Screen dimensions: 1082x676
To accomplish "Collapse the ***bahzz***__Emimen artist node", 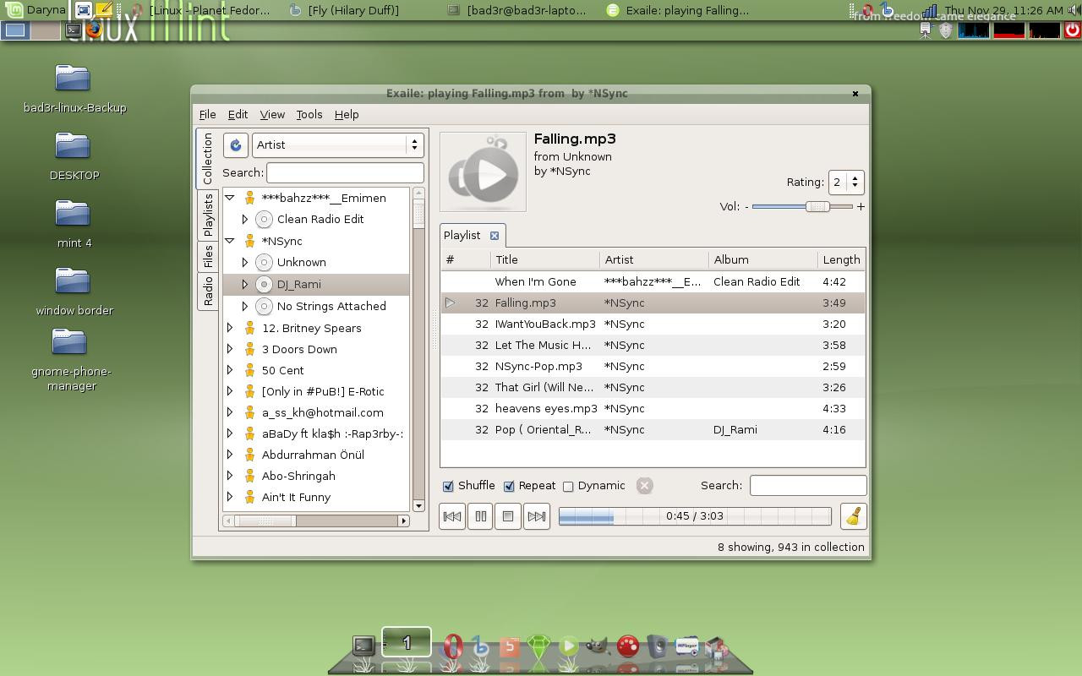I will click(x=229, y=198).
